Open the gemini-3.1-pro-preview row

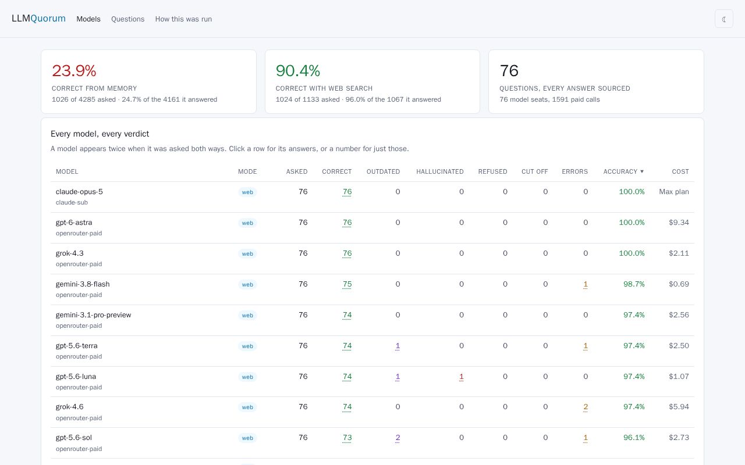pyautogui.click(x=372, y=320)
